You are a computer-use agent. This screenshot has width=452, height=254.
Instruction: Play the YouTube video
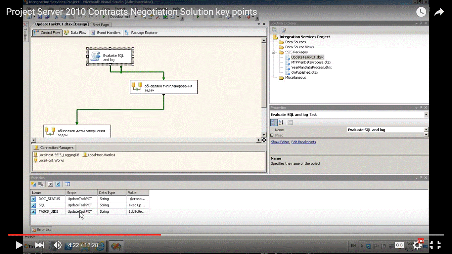(19, 245)
